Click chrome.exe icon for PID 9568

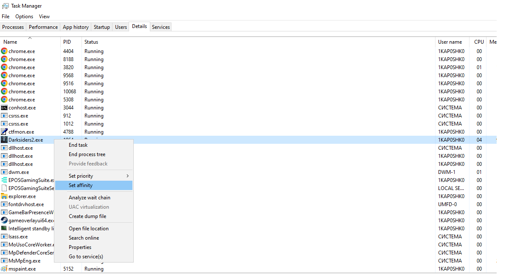click(4, 75)
